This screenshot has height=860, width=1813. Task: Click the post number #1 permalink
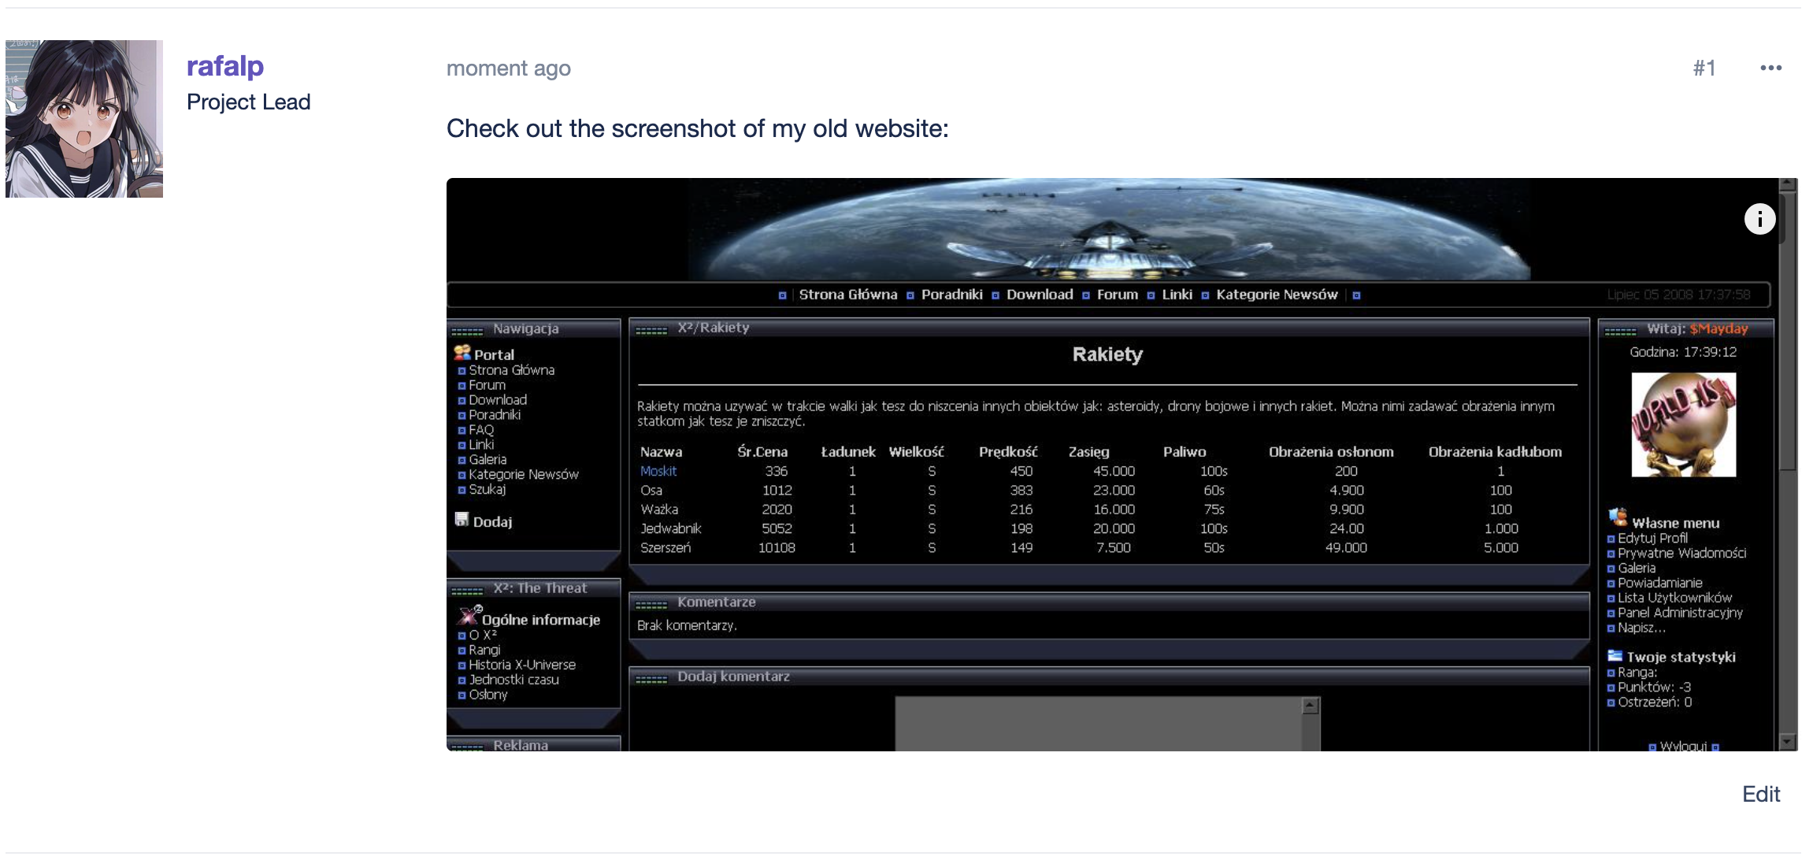[1704, 69]
